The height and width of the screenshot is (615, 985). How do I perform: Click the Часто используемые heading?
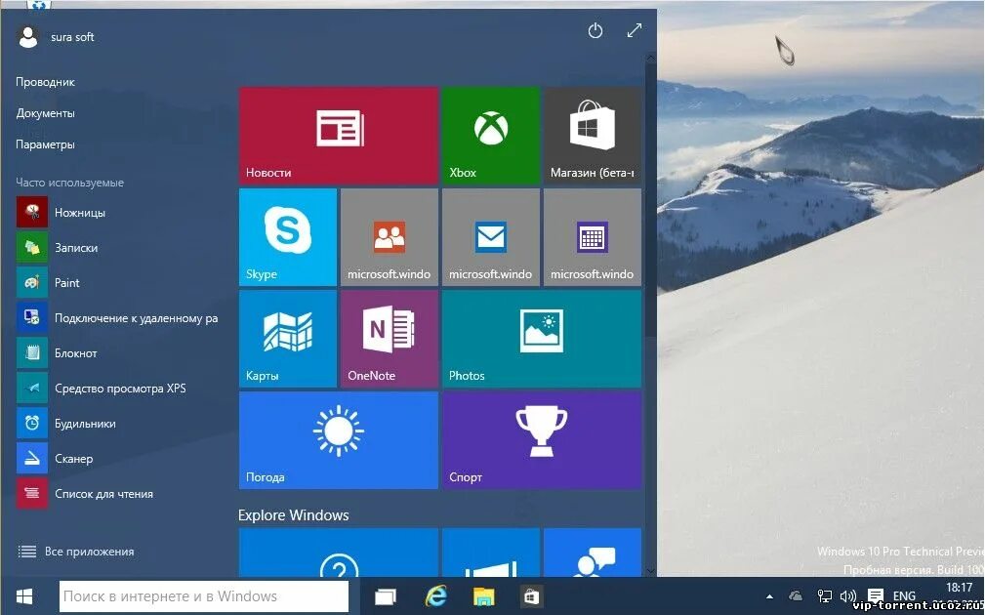pyautogui.click(x=69, y=183)
